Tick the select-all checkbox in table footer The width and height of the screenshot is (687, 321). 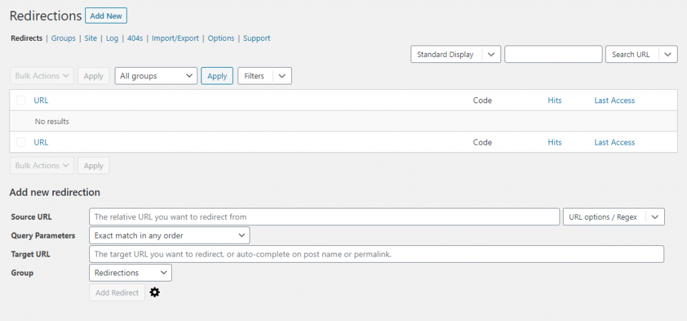pyautogui.click(x=21, y=142)
